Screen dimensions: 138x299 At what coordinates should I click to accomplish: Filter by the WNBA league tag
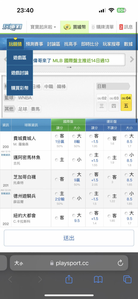pos(25,98)
